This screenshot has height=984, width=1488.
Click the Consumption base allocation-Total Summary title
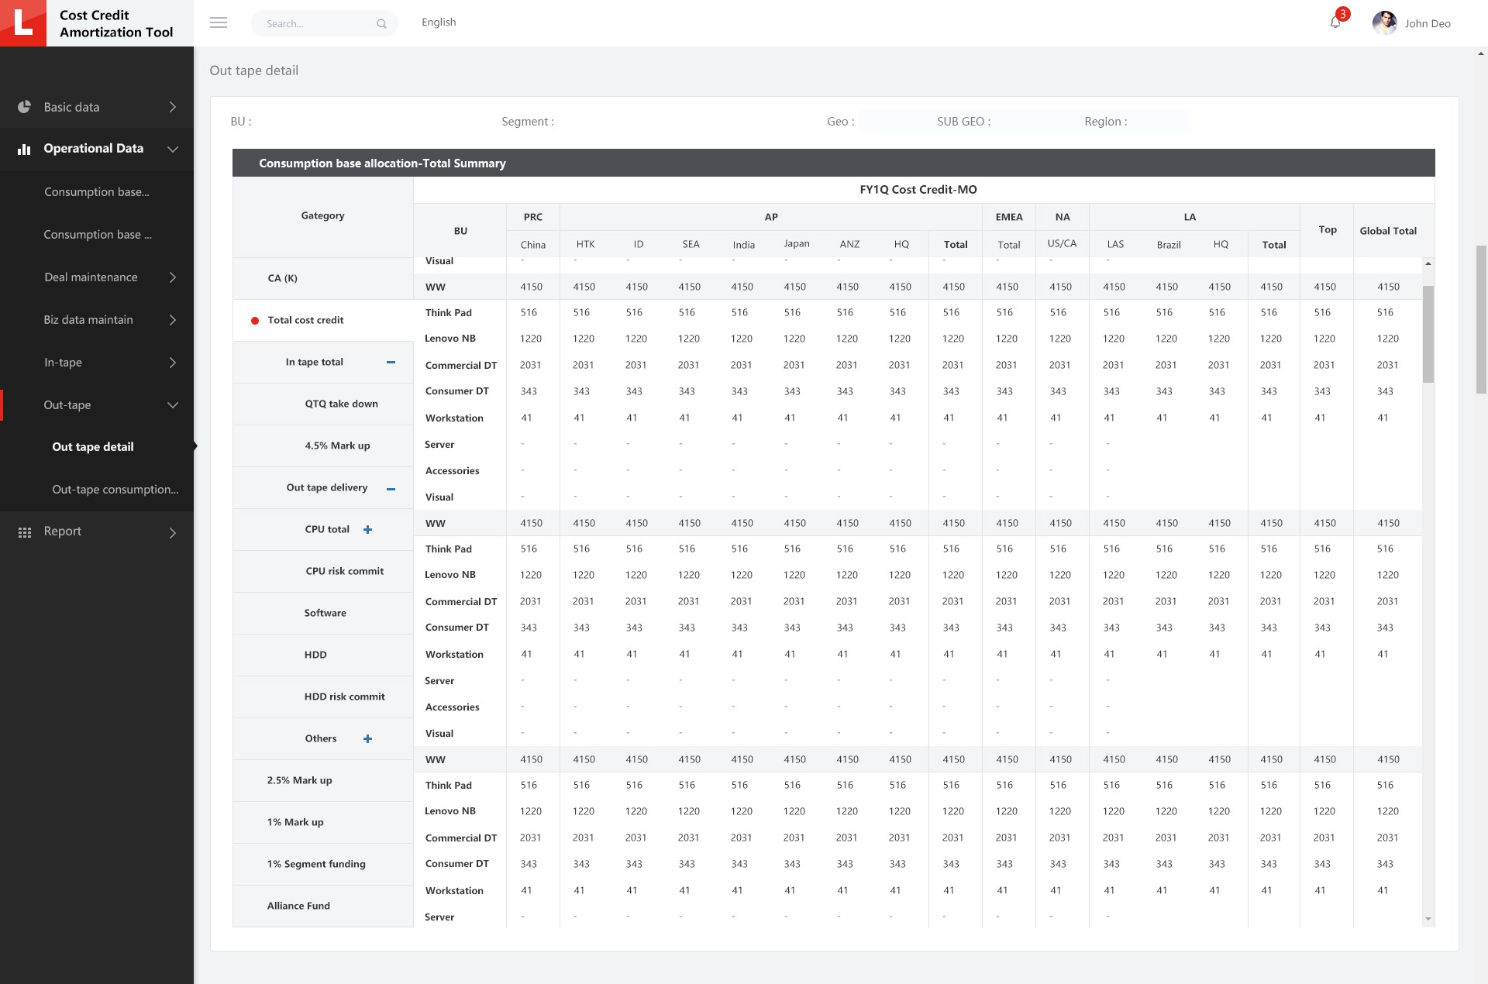(382, 163)
